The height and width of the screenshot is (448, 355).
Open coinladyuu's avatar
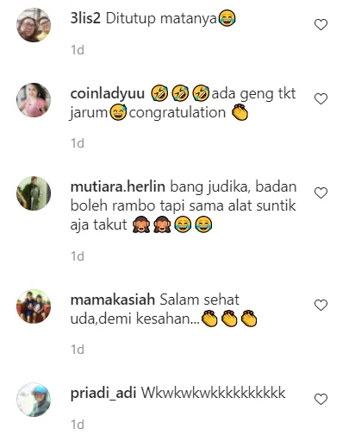pyautogui.click(x=34, y=100)
